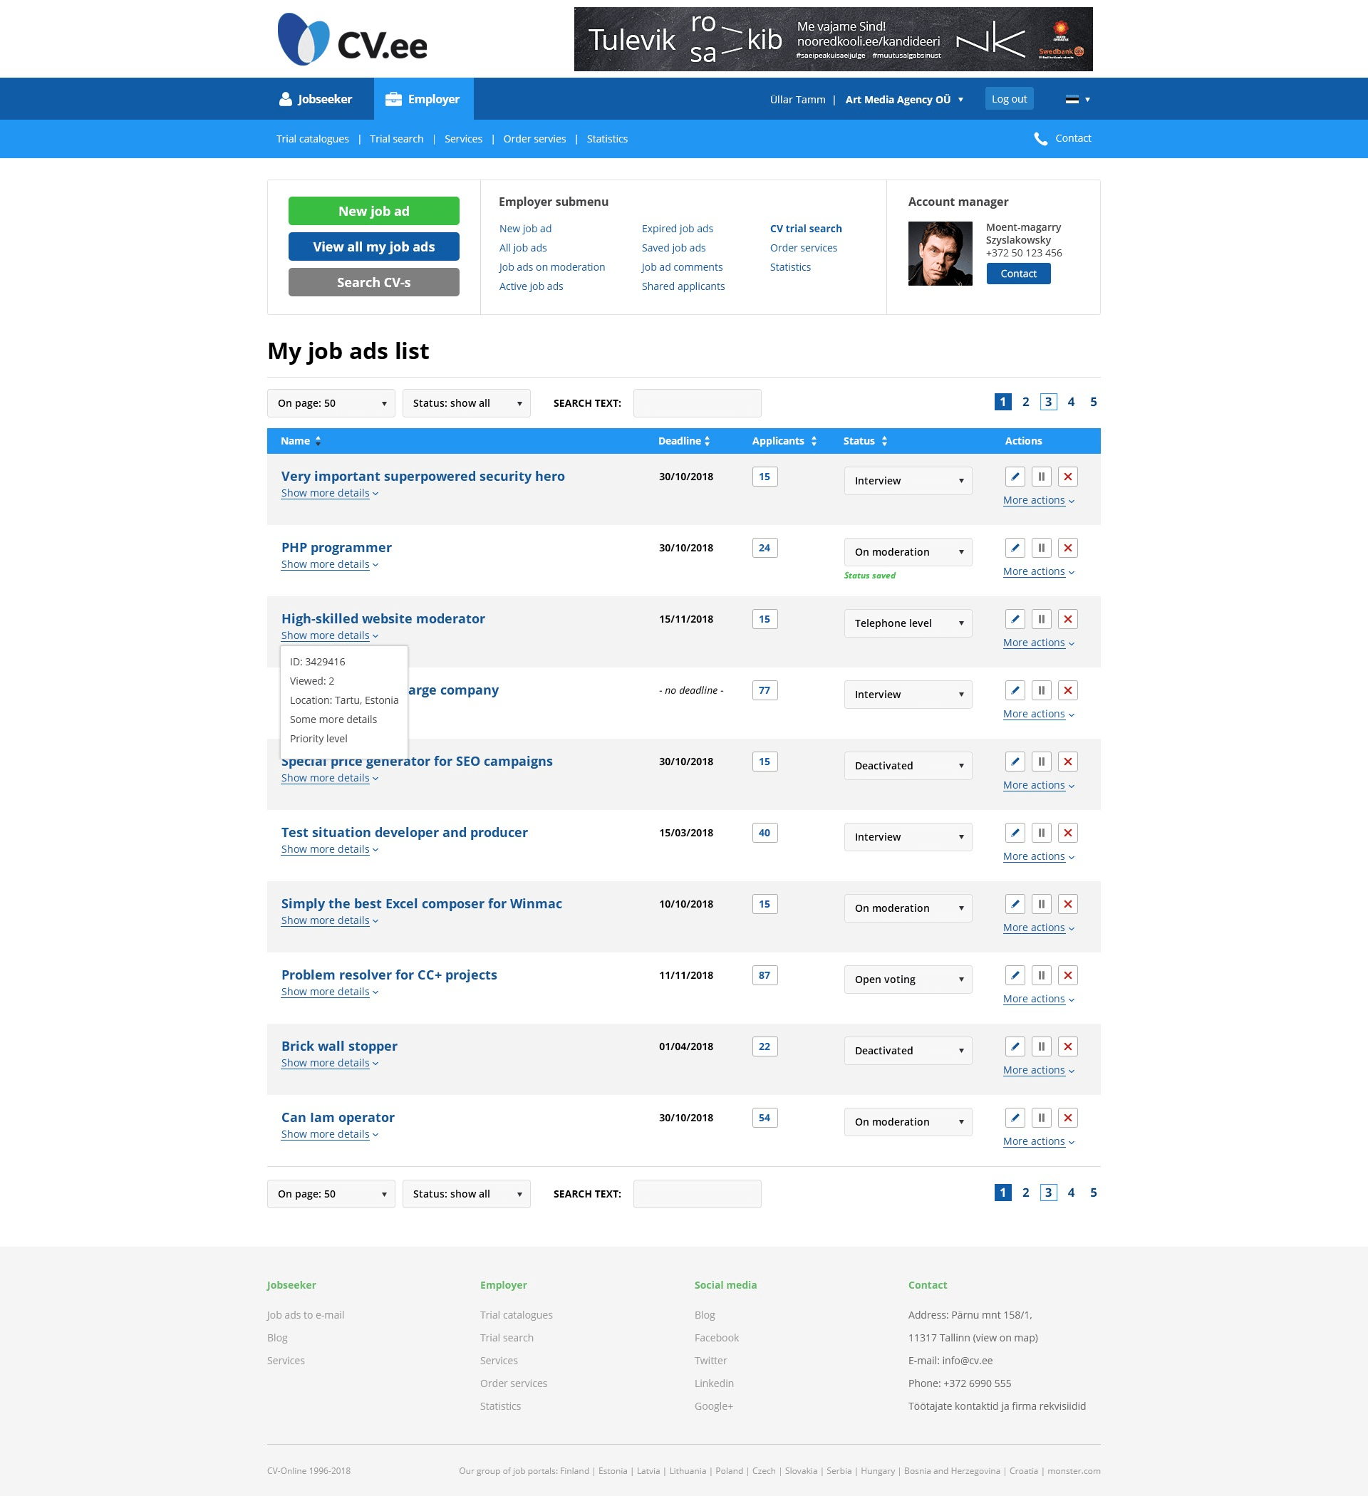Sort the list by Deadline column arrows
Screen dimensions: 1368x1496
pos(707,441)
